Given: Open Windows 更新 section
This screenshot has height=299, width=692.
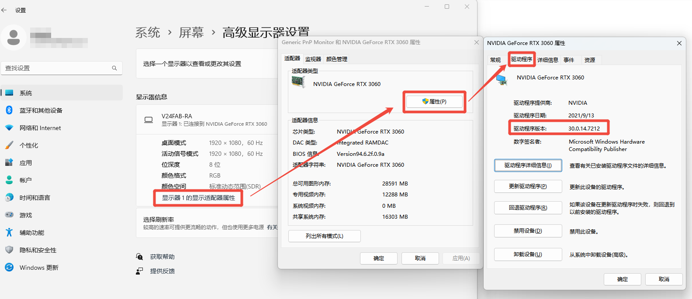Looking at the screenshot, I should pos(38,268).
